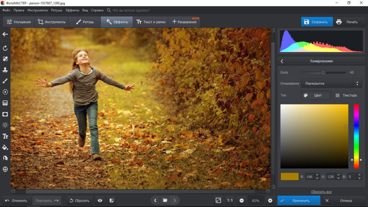Select the clone stamp tool
368x207 pixels.
[5, 70]
